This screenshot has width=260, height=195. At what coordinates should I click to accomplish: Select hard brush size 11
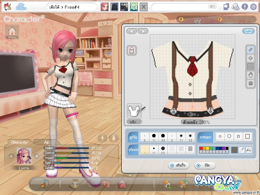click(x=154, y=137)
